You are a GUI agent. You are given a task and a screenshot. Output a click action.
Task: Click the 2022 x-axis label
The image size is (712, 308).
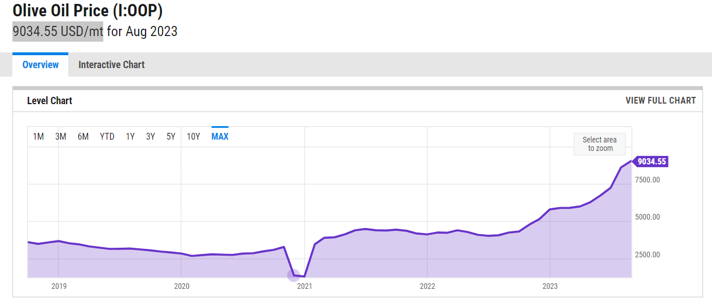point(428,286)
